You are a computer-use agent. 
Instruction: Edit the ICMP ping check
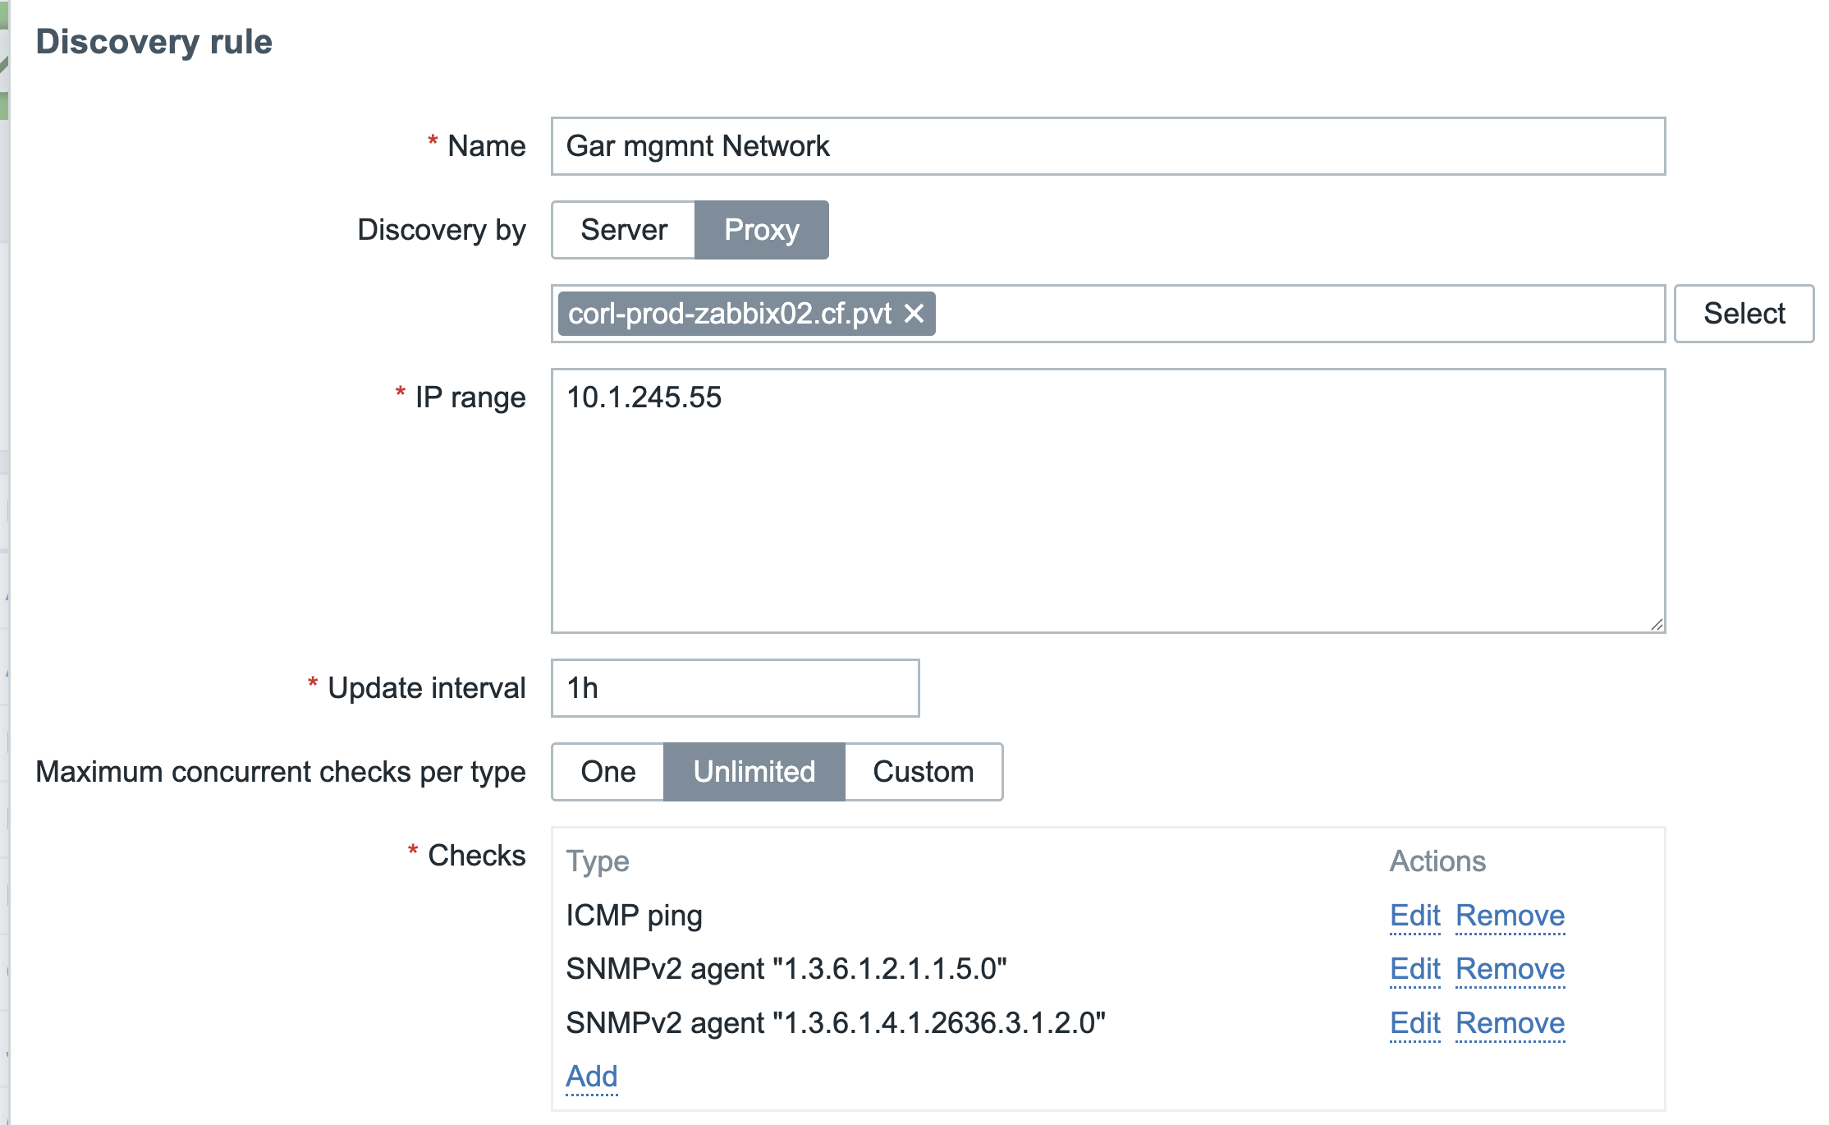click(1414, 916)
